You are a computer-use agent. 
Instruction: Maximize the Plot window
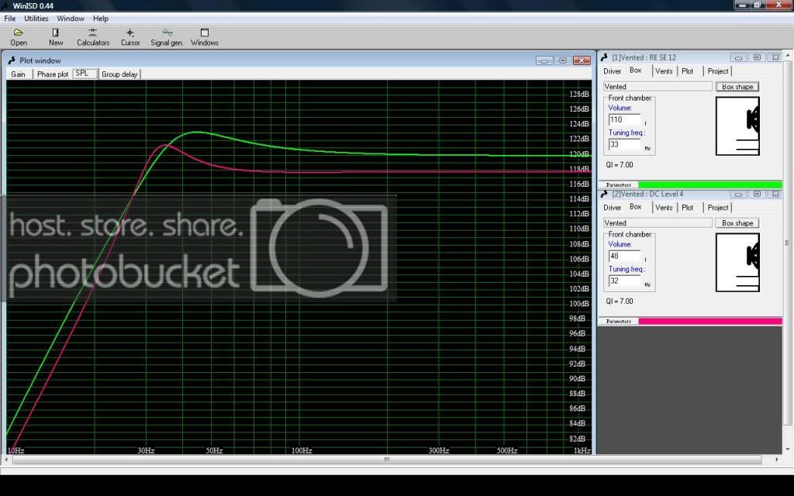pyautogui.click(x=563, y=60)
